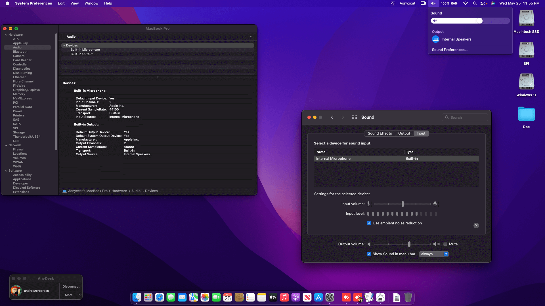The width and height of the screenshot is (545, 306).
Task: Open Messages app in the dock
Action: (x=171, y=297)
